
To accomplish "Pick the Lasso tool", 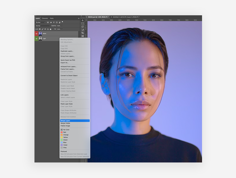I will click(83, 26).
